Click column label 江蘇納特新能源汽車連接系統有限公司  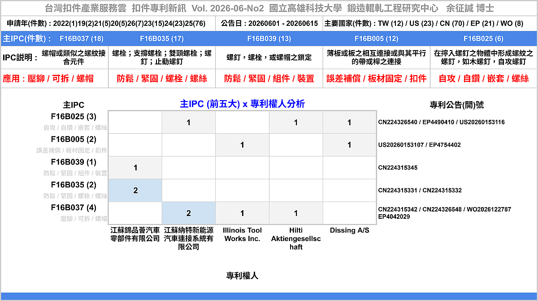pos(189,238)
